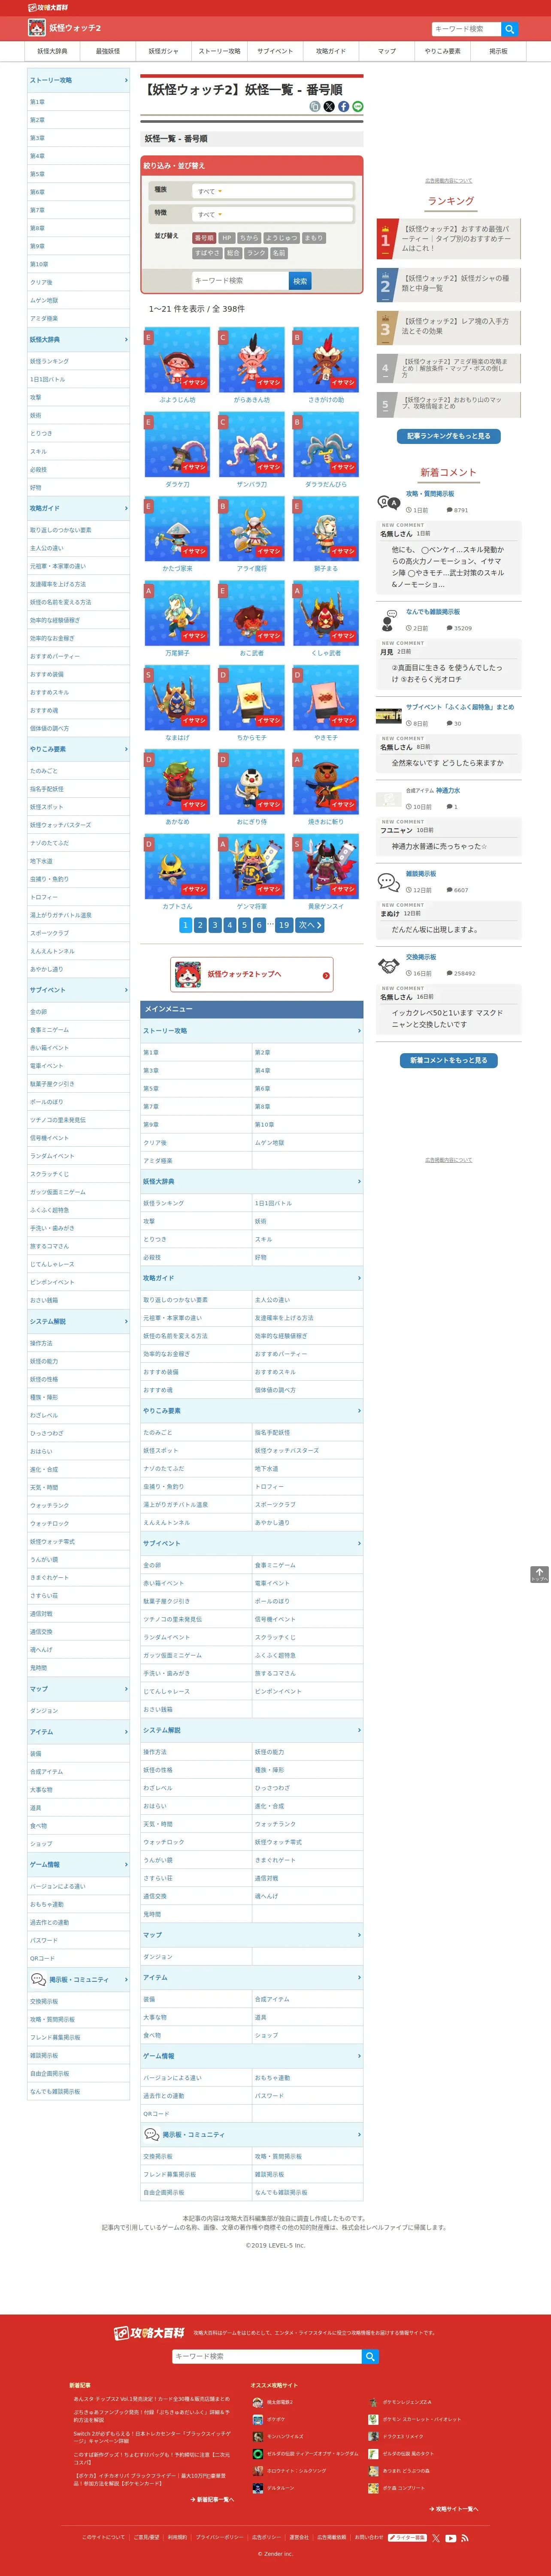Screen dimensions: 551x2576
Task: Open 妖怪大辞典 in the top navigation
Action: (x=52, y=51)
